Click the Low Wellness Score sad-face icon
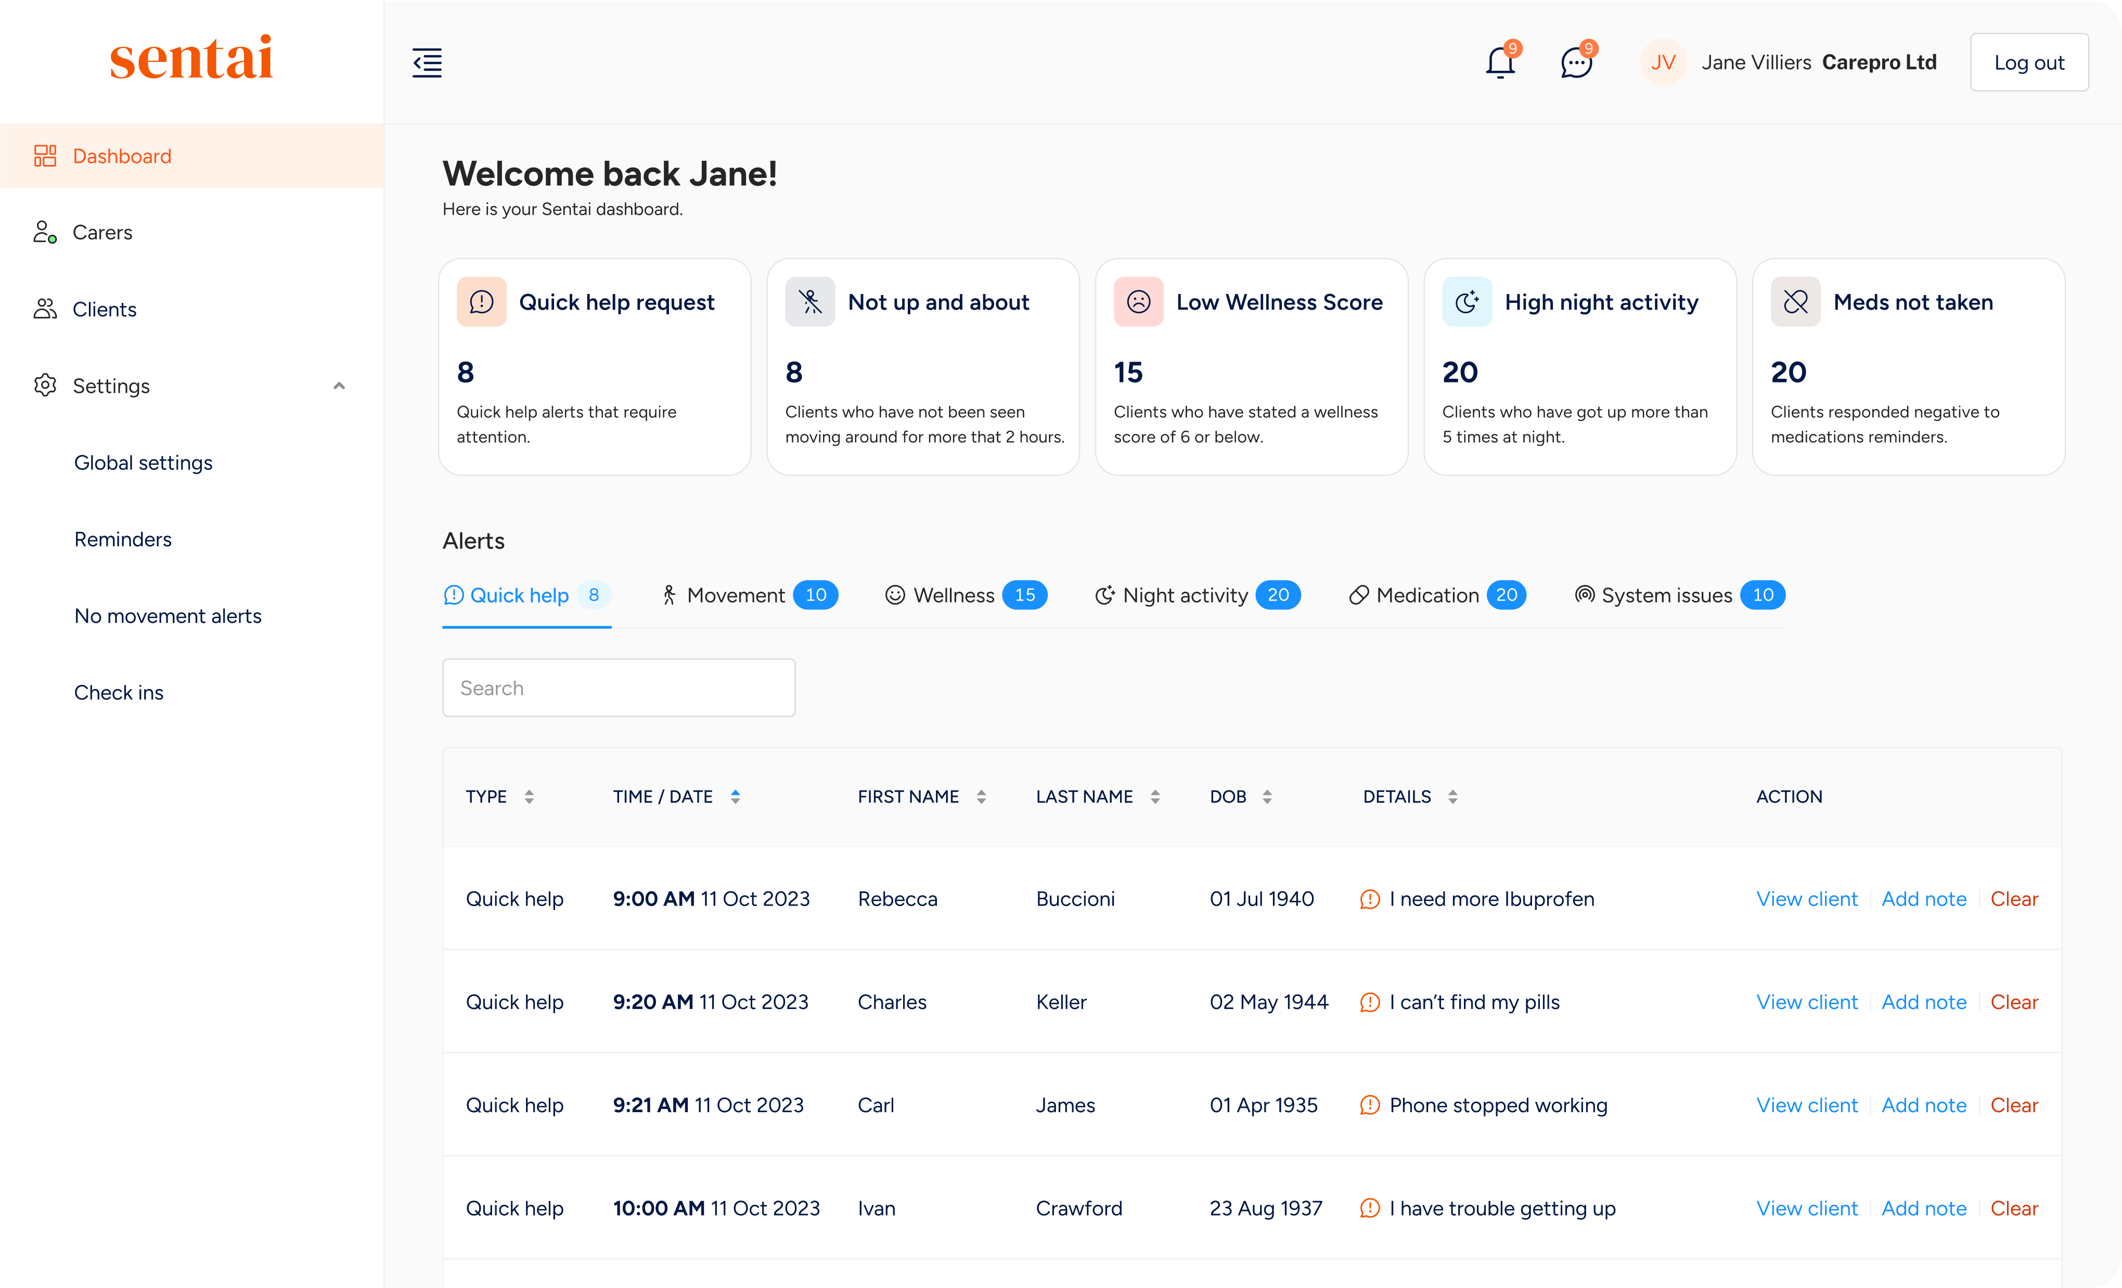This screenshot has width=2122, height=1288. coord(1138,301)
